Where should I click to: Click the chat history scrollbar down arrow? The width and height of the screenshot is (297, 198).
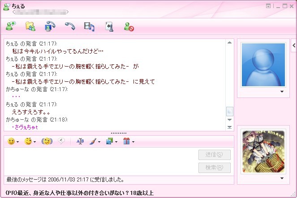click(229, 120)
